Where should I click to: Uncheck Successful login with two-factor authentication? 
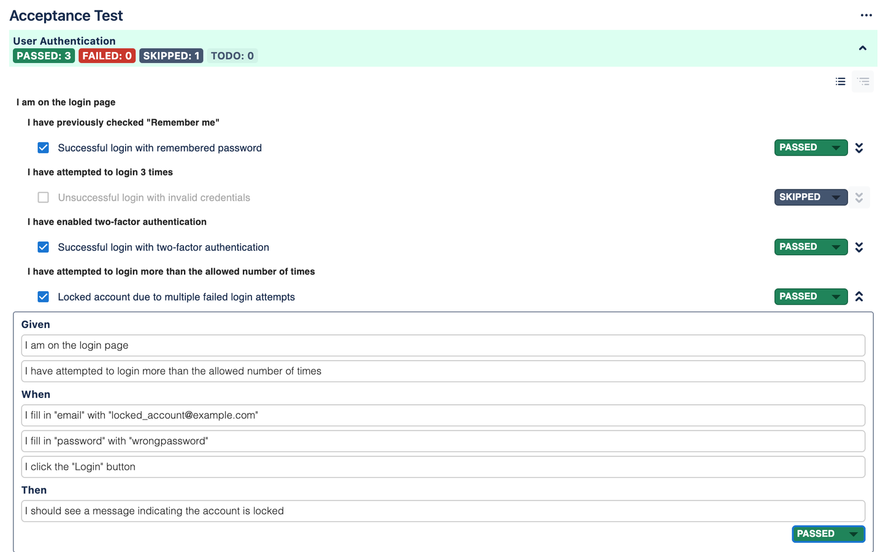tap(44, 247)
